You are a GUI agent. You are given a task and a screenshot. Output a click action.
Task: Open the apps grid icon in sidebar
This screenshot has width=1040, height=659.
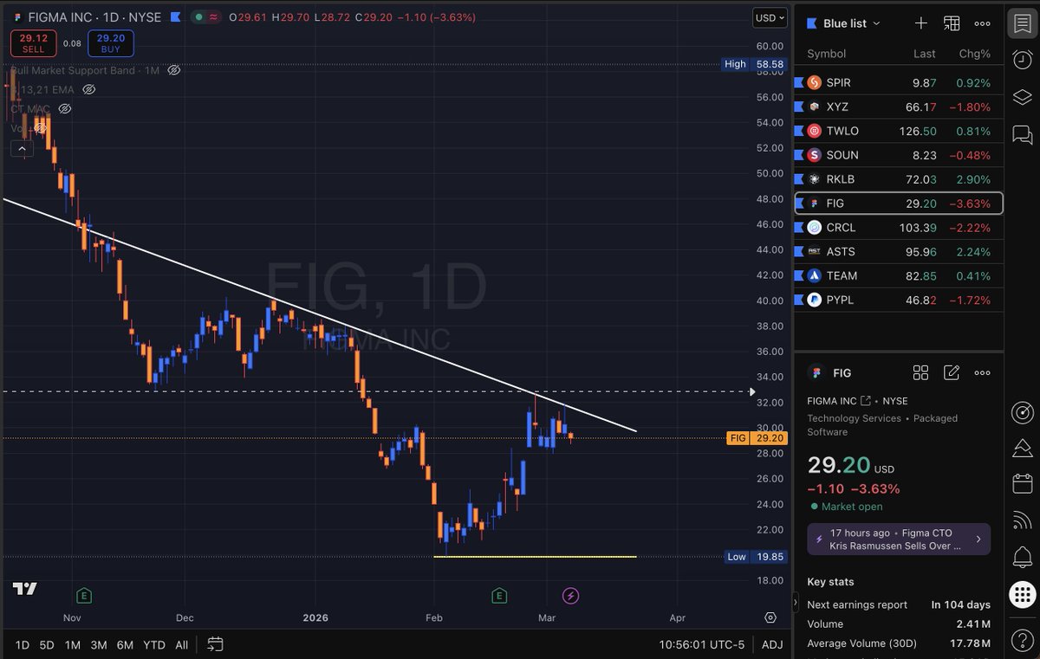pos(1023,595)
